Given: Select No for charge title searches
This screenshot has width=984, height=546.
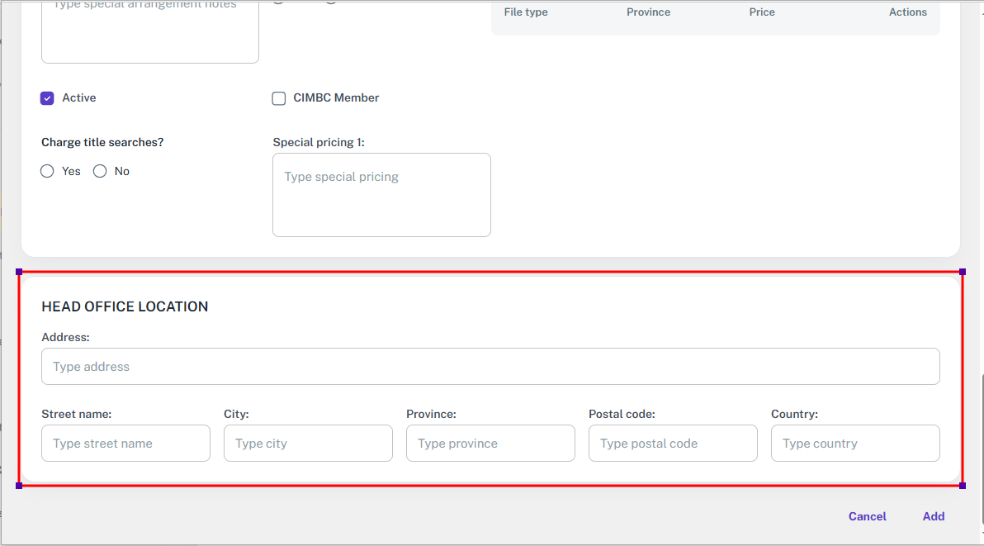Looking at the screenshot, I should [x=100, y=171].
